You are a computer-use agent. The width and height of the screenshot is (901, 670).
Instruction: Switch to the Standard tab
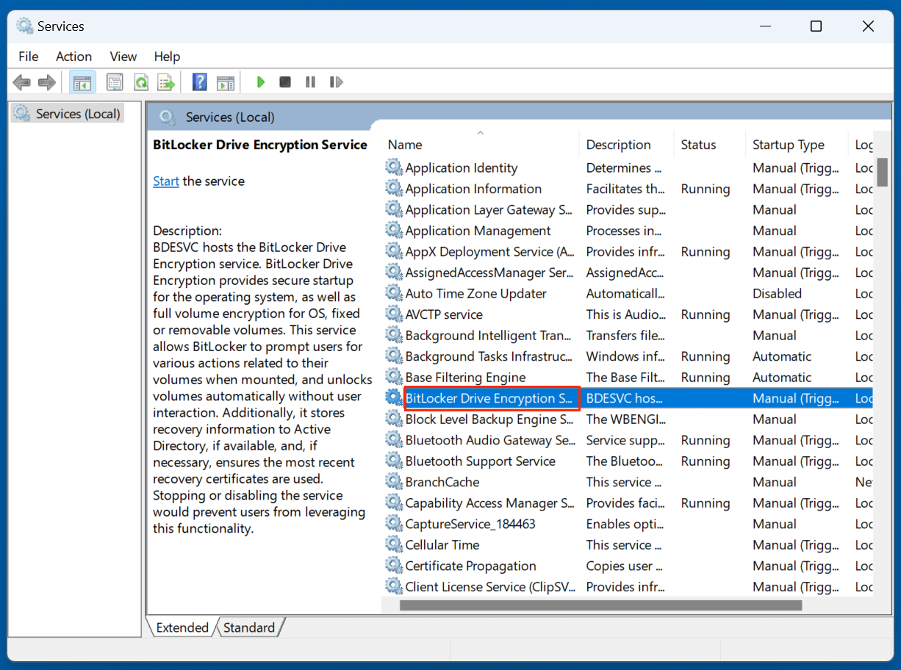point(248,627)
